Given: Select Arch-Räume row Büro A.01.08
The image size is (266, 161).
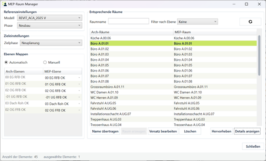Looking at the screenshot, I should point(131,82).
